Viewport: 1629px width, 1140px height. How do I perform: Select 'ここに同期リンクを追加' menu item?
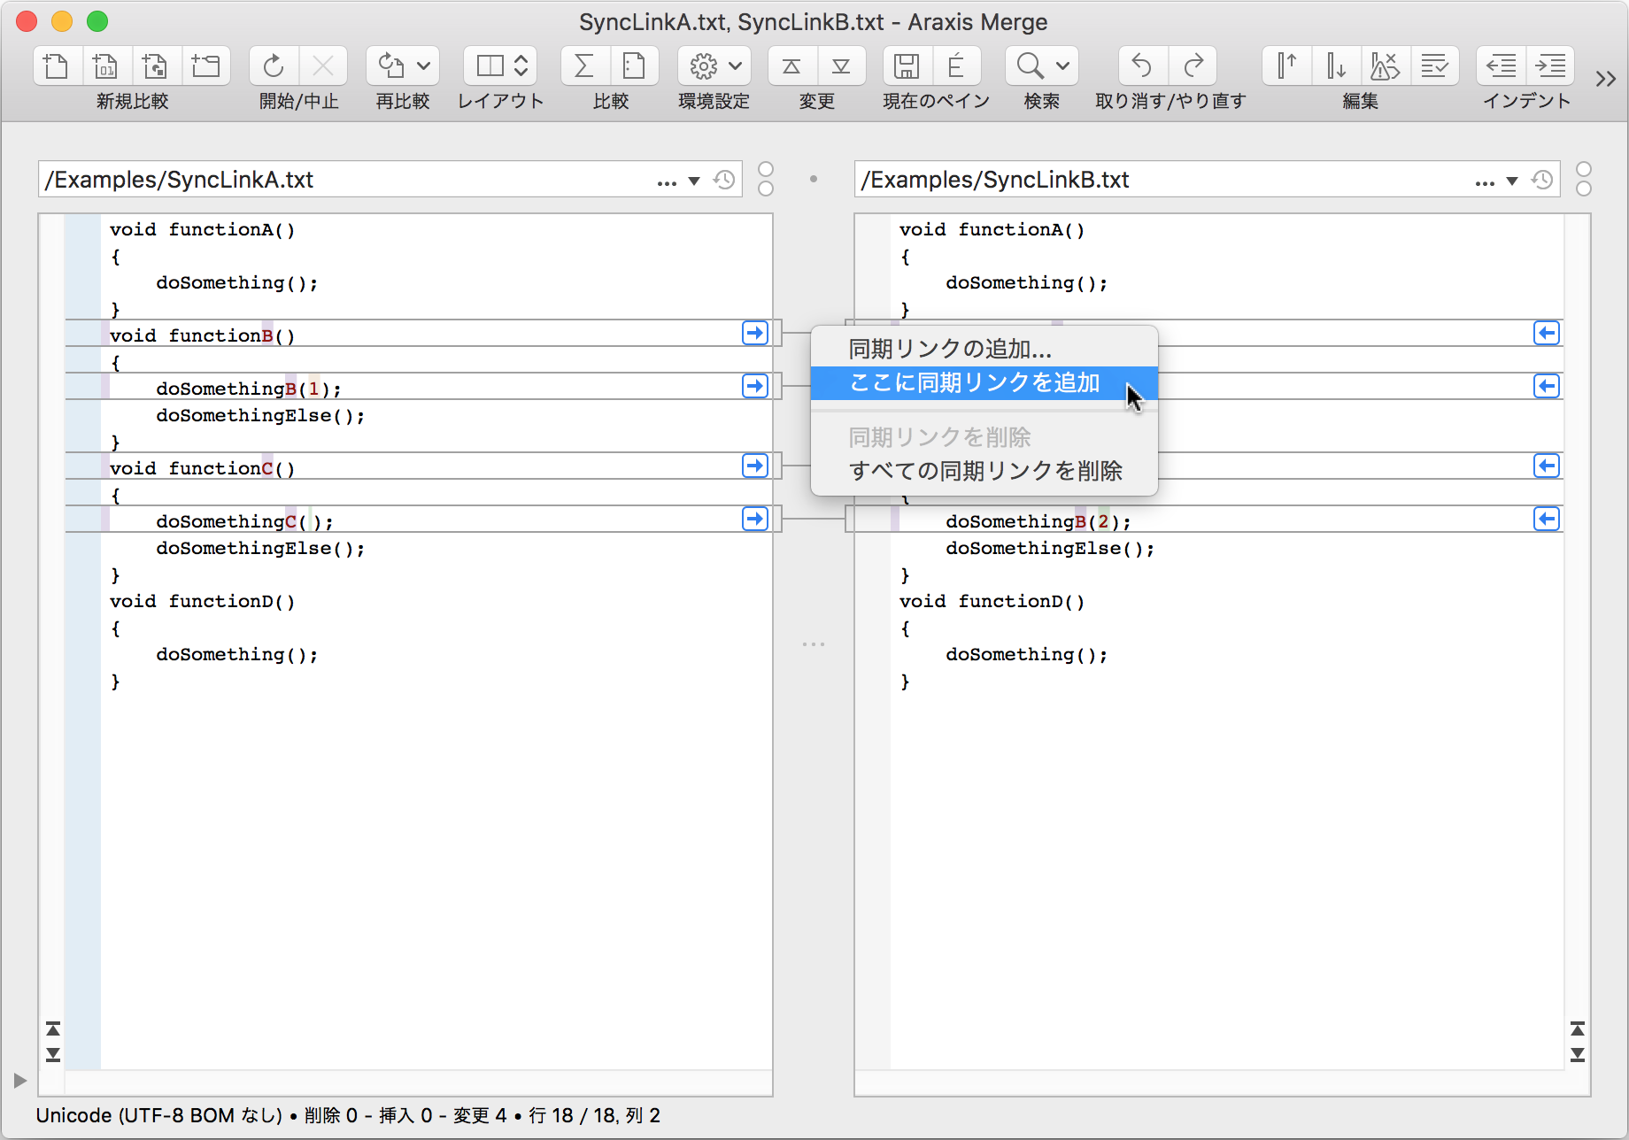coord(974,383)
